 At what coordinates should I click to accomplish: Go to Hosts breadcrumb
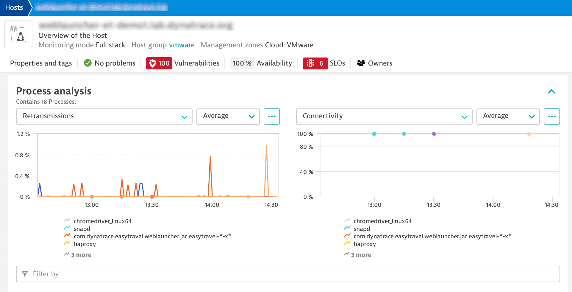[14, 7]
